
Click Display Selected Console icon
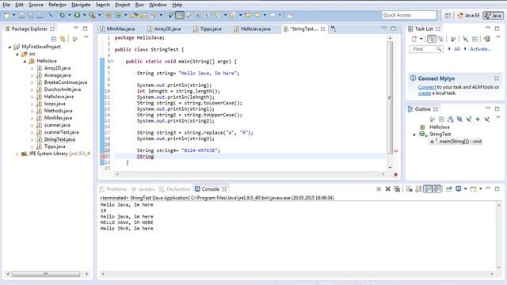459,189
